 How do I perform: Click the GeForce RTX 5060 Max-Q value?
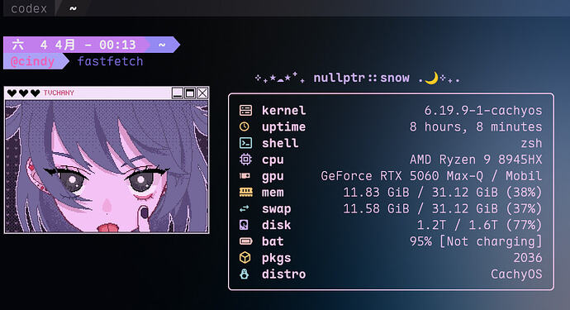431,176
